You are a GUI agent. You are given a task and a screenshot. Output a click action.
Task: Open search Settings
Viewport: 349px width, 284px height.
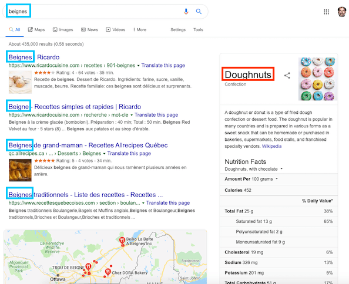click(x=178, y=29)
